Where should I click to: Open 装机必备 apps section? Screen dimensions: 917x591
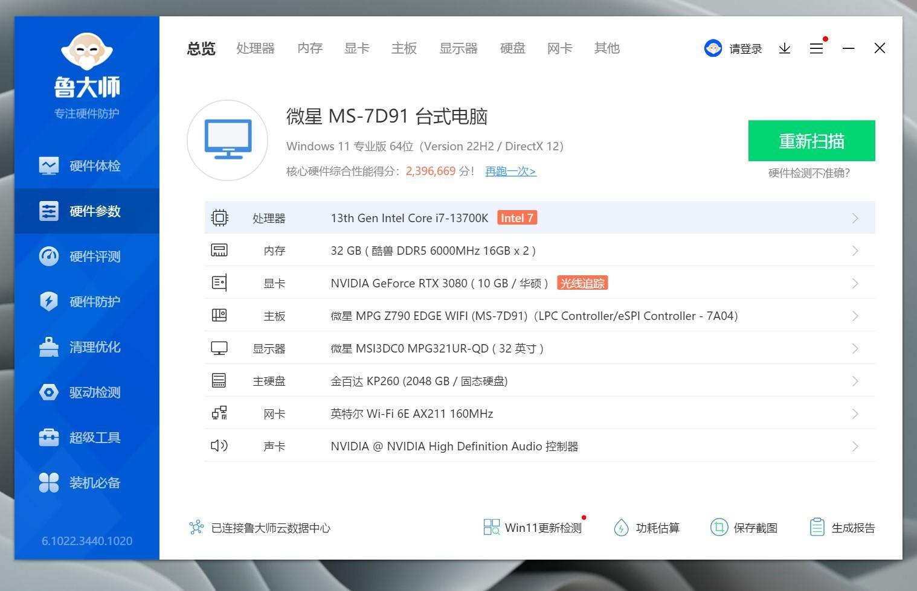(x=87, y=482)
